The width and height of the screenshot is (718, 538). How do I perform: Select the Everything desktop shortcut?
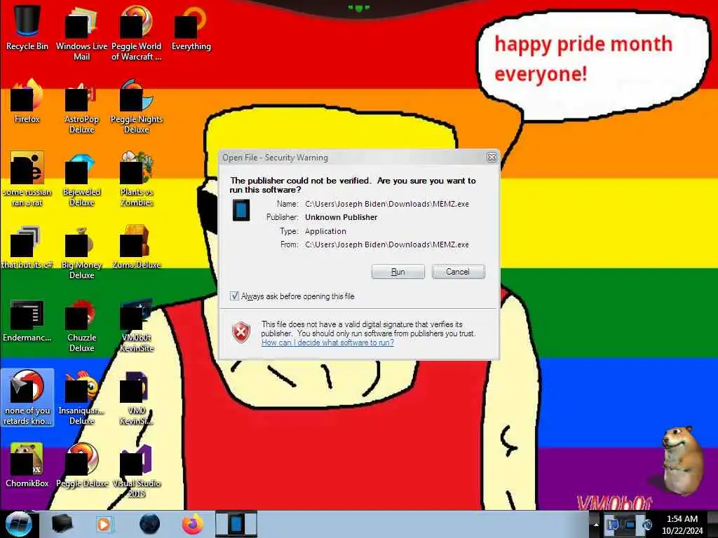pyautogui.click(x=191, y=28)
